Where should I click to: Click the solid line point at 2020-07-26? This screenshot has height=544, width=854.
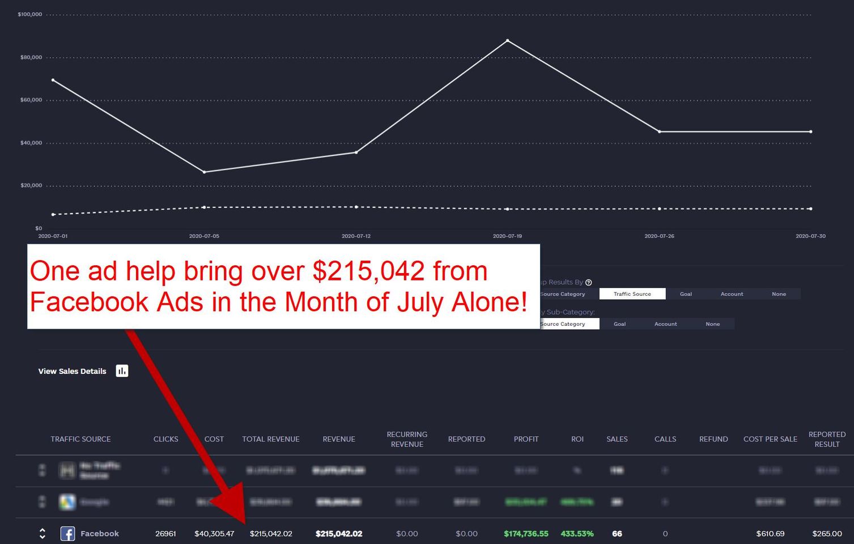coord(660,131)
